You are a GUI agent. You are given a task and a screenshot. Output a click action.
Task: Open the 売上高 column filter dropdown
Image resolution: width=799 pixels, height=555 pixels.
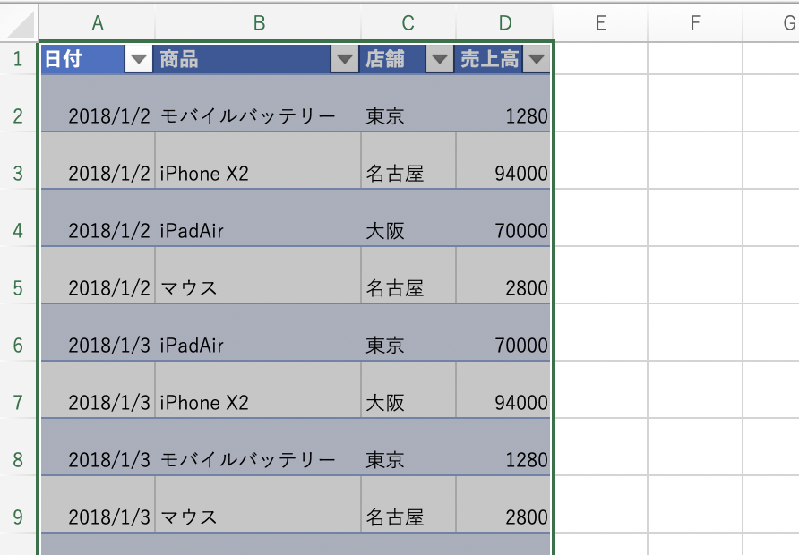pos(535,60)
